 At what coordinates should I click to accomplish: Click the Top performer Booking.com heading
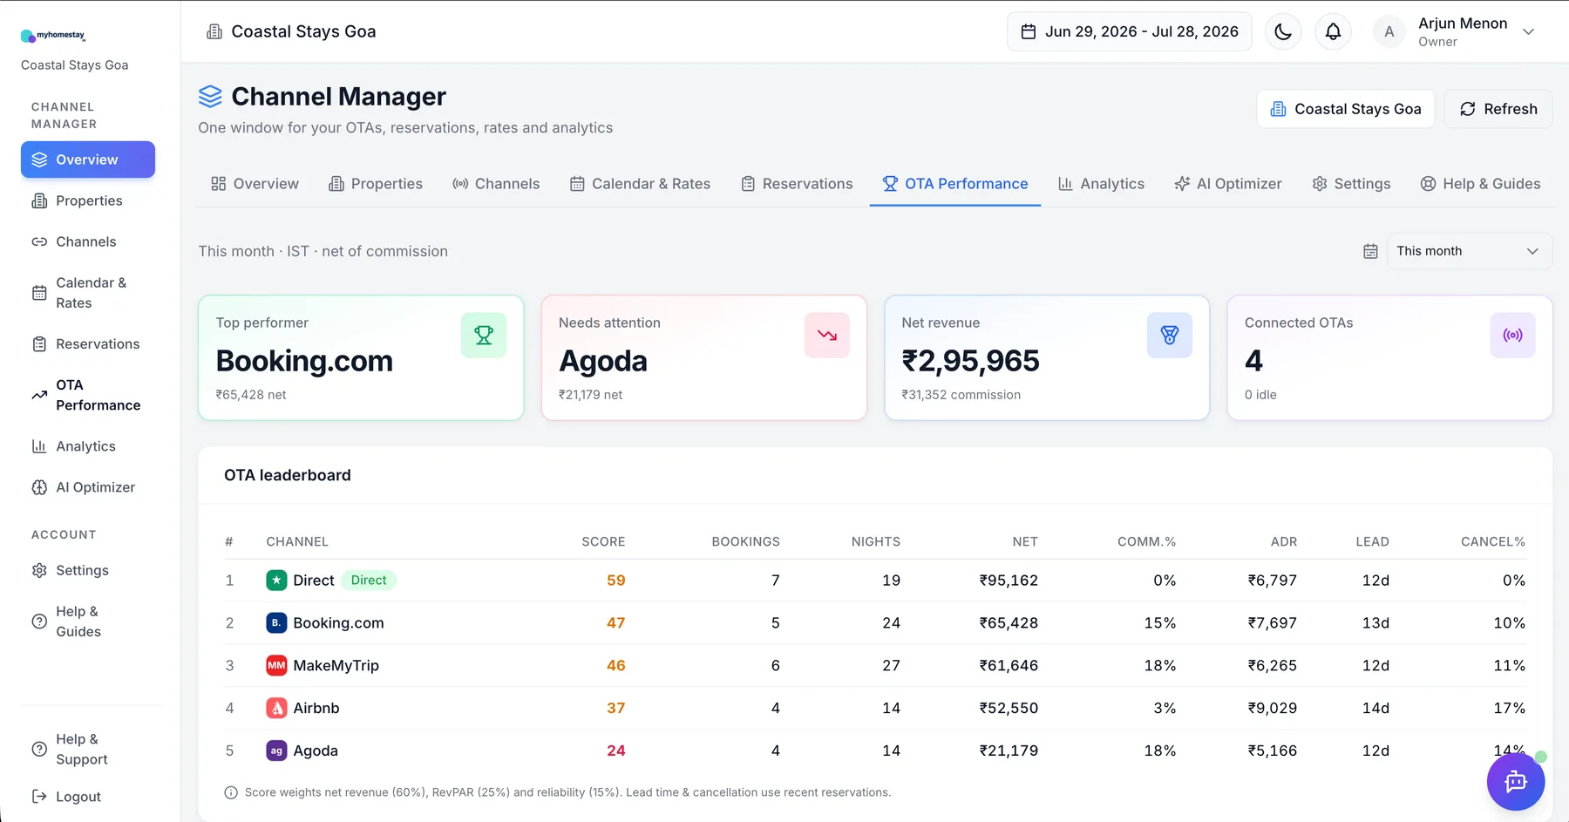(304, 361)
